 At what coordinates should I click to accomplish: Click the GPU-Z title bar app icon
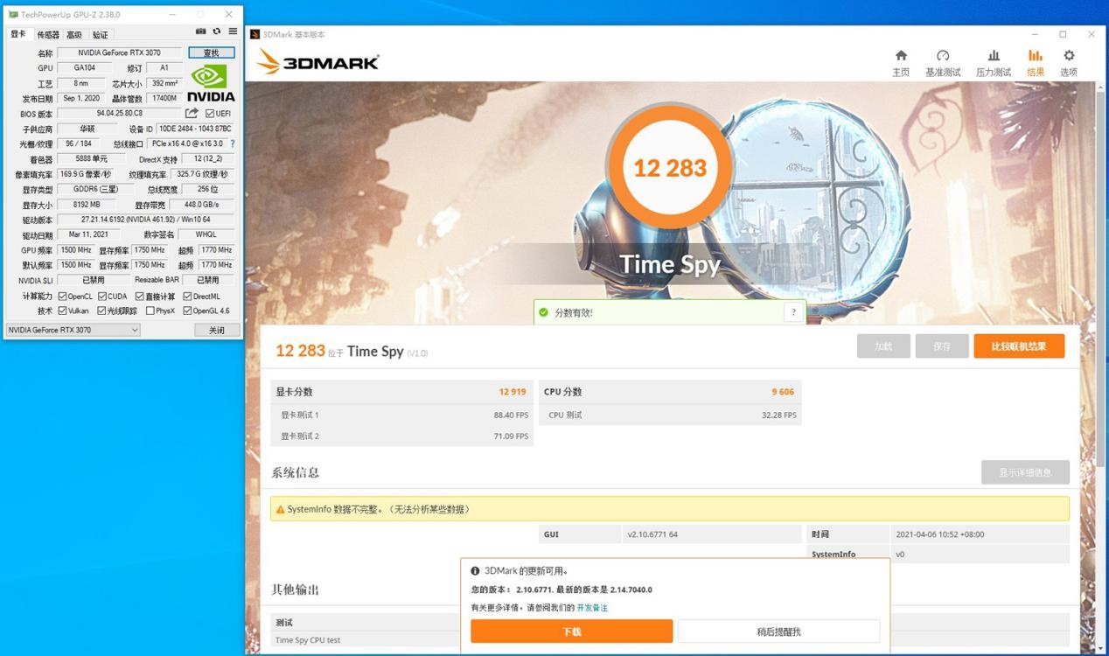pos(12,15)
